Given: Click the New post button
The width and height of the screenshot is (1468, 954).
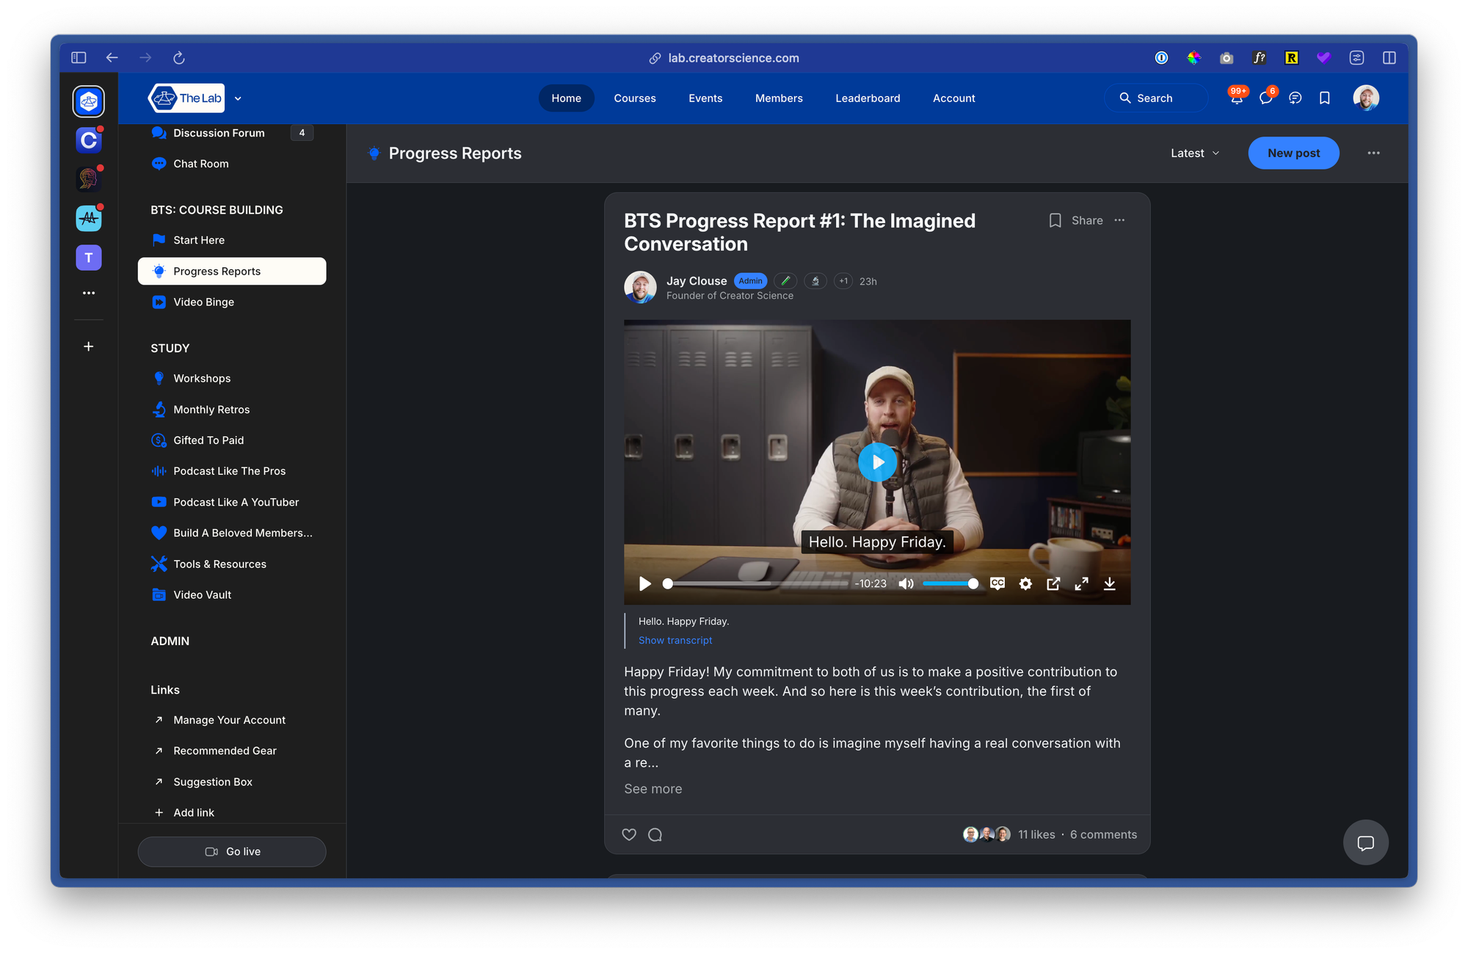Looking at the screenshot, I should 1293,153.
